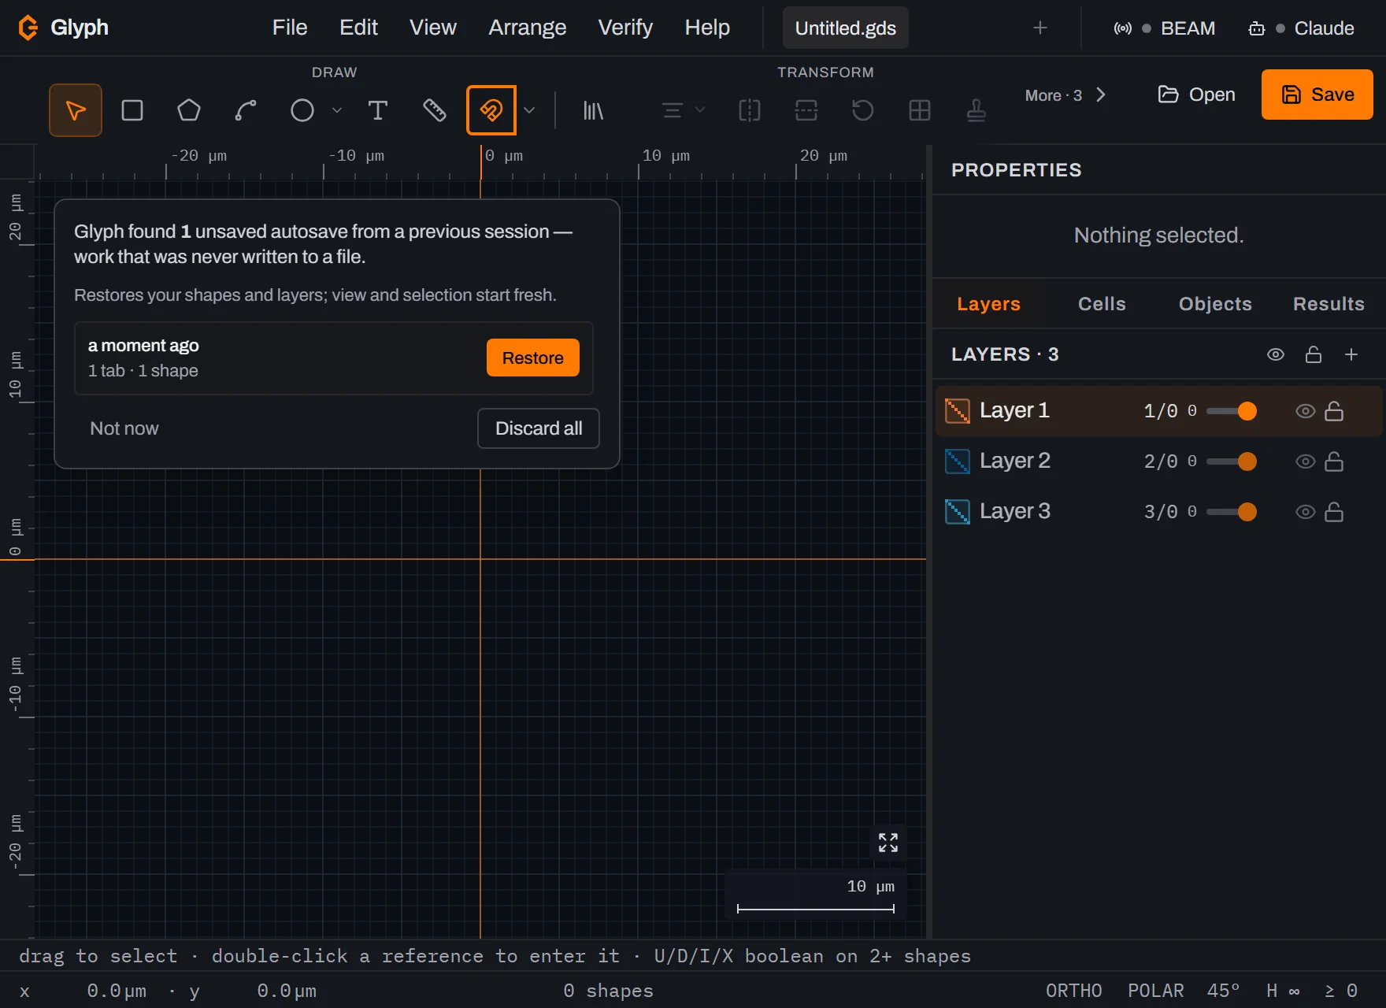
Task: Switch to the Objects tab
Action: (x=1215, y=304)
